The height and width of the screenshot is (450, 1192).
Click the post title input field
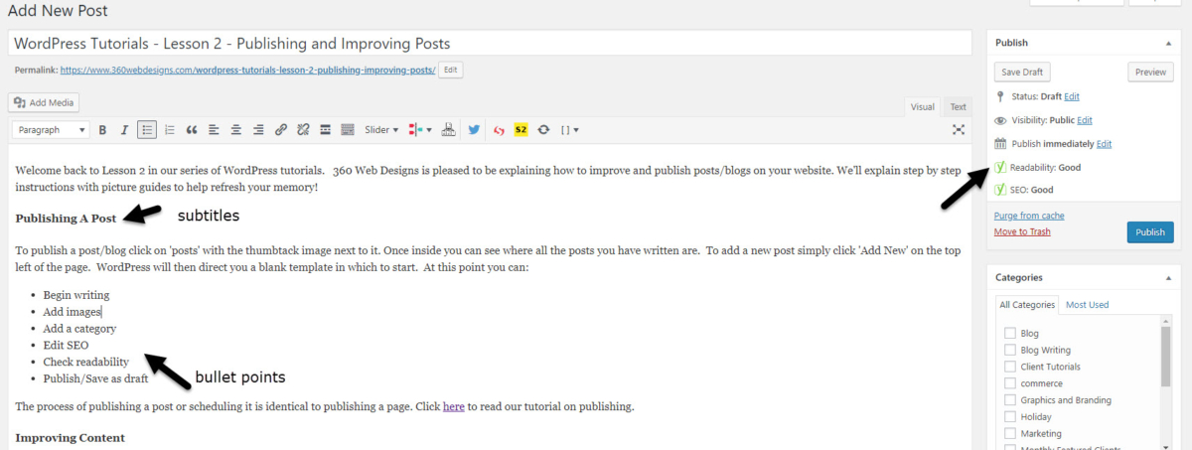(x=490, y=43)
